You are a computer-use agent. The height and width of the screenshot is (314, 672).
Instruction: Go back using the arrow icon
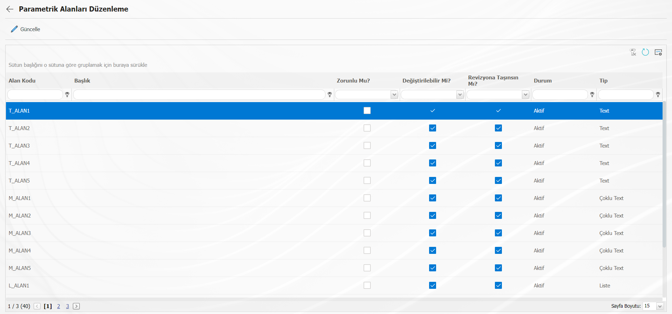pos(10,9)
